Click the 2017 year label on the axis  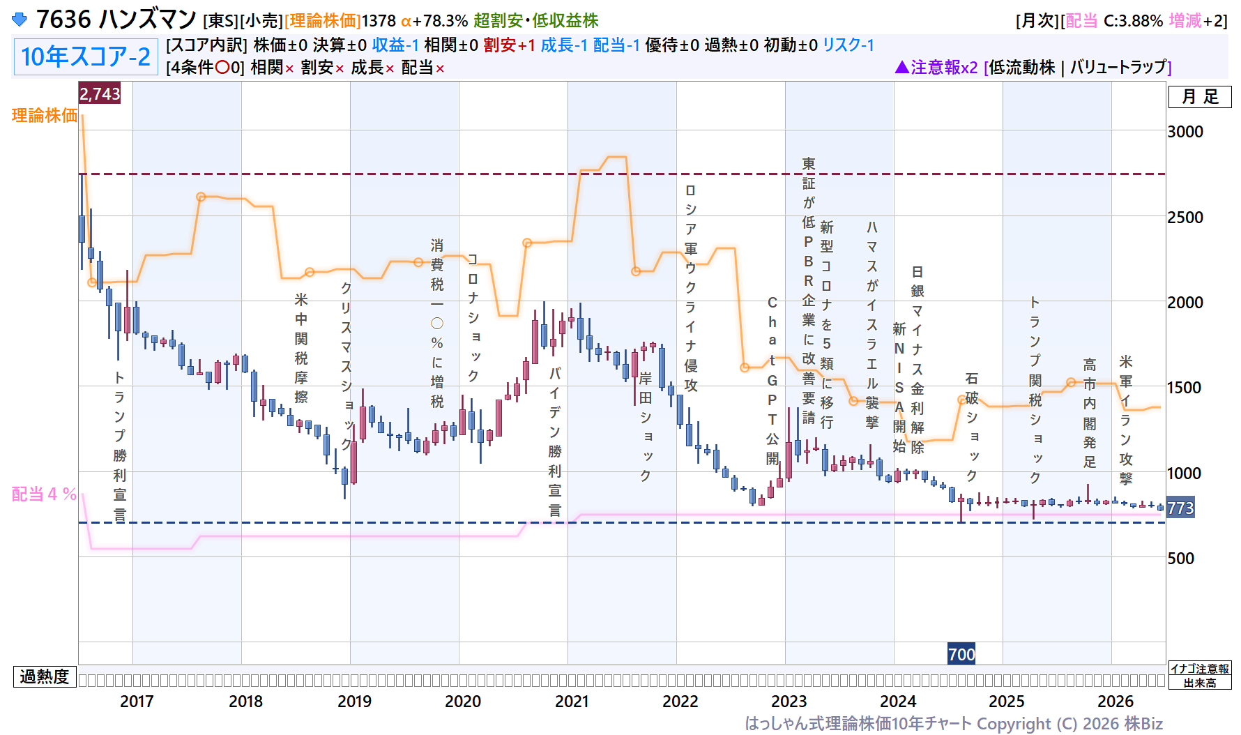(x=137, y=702)
